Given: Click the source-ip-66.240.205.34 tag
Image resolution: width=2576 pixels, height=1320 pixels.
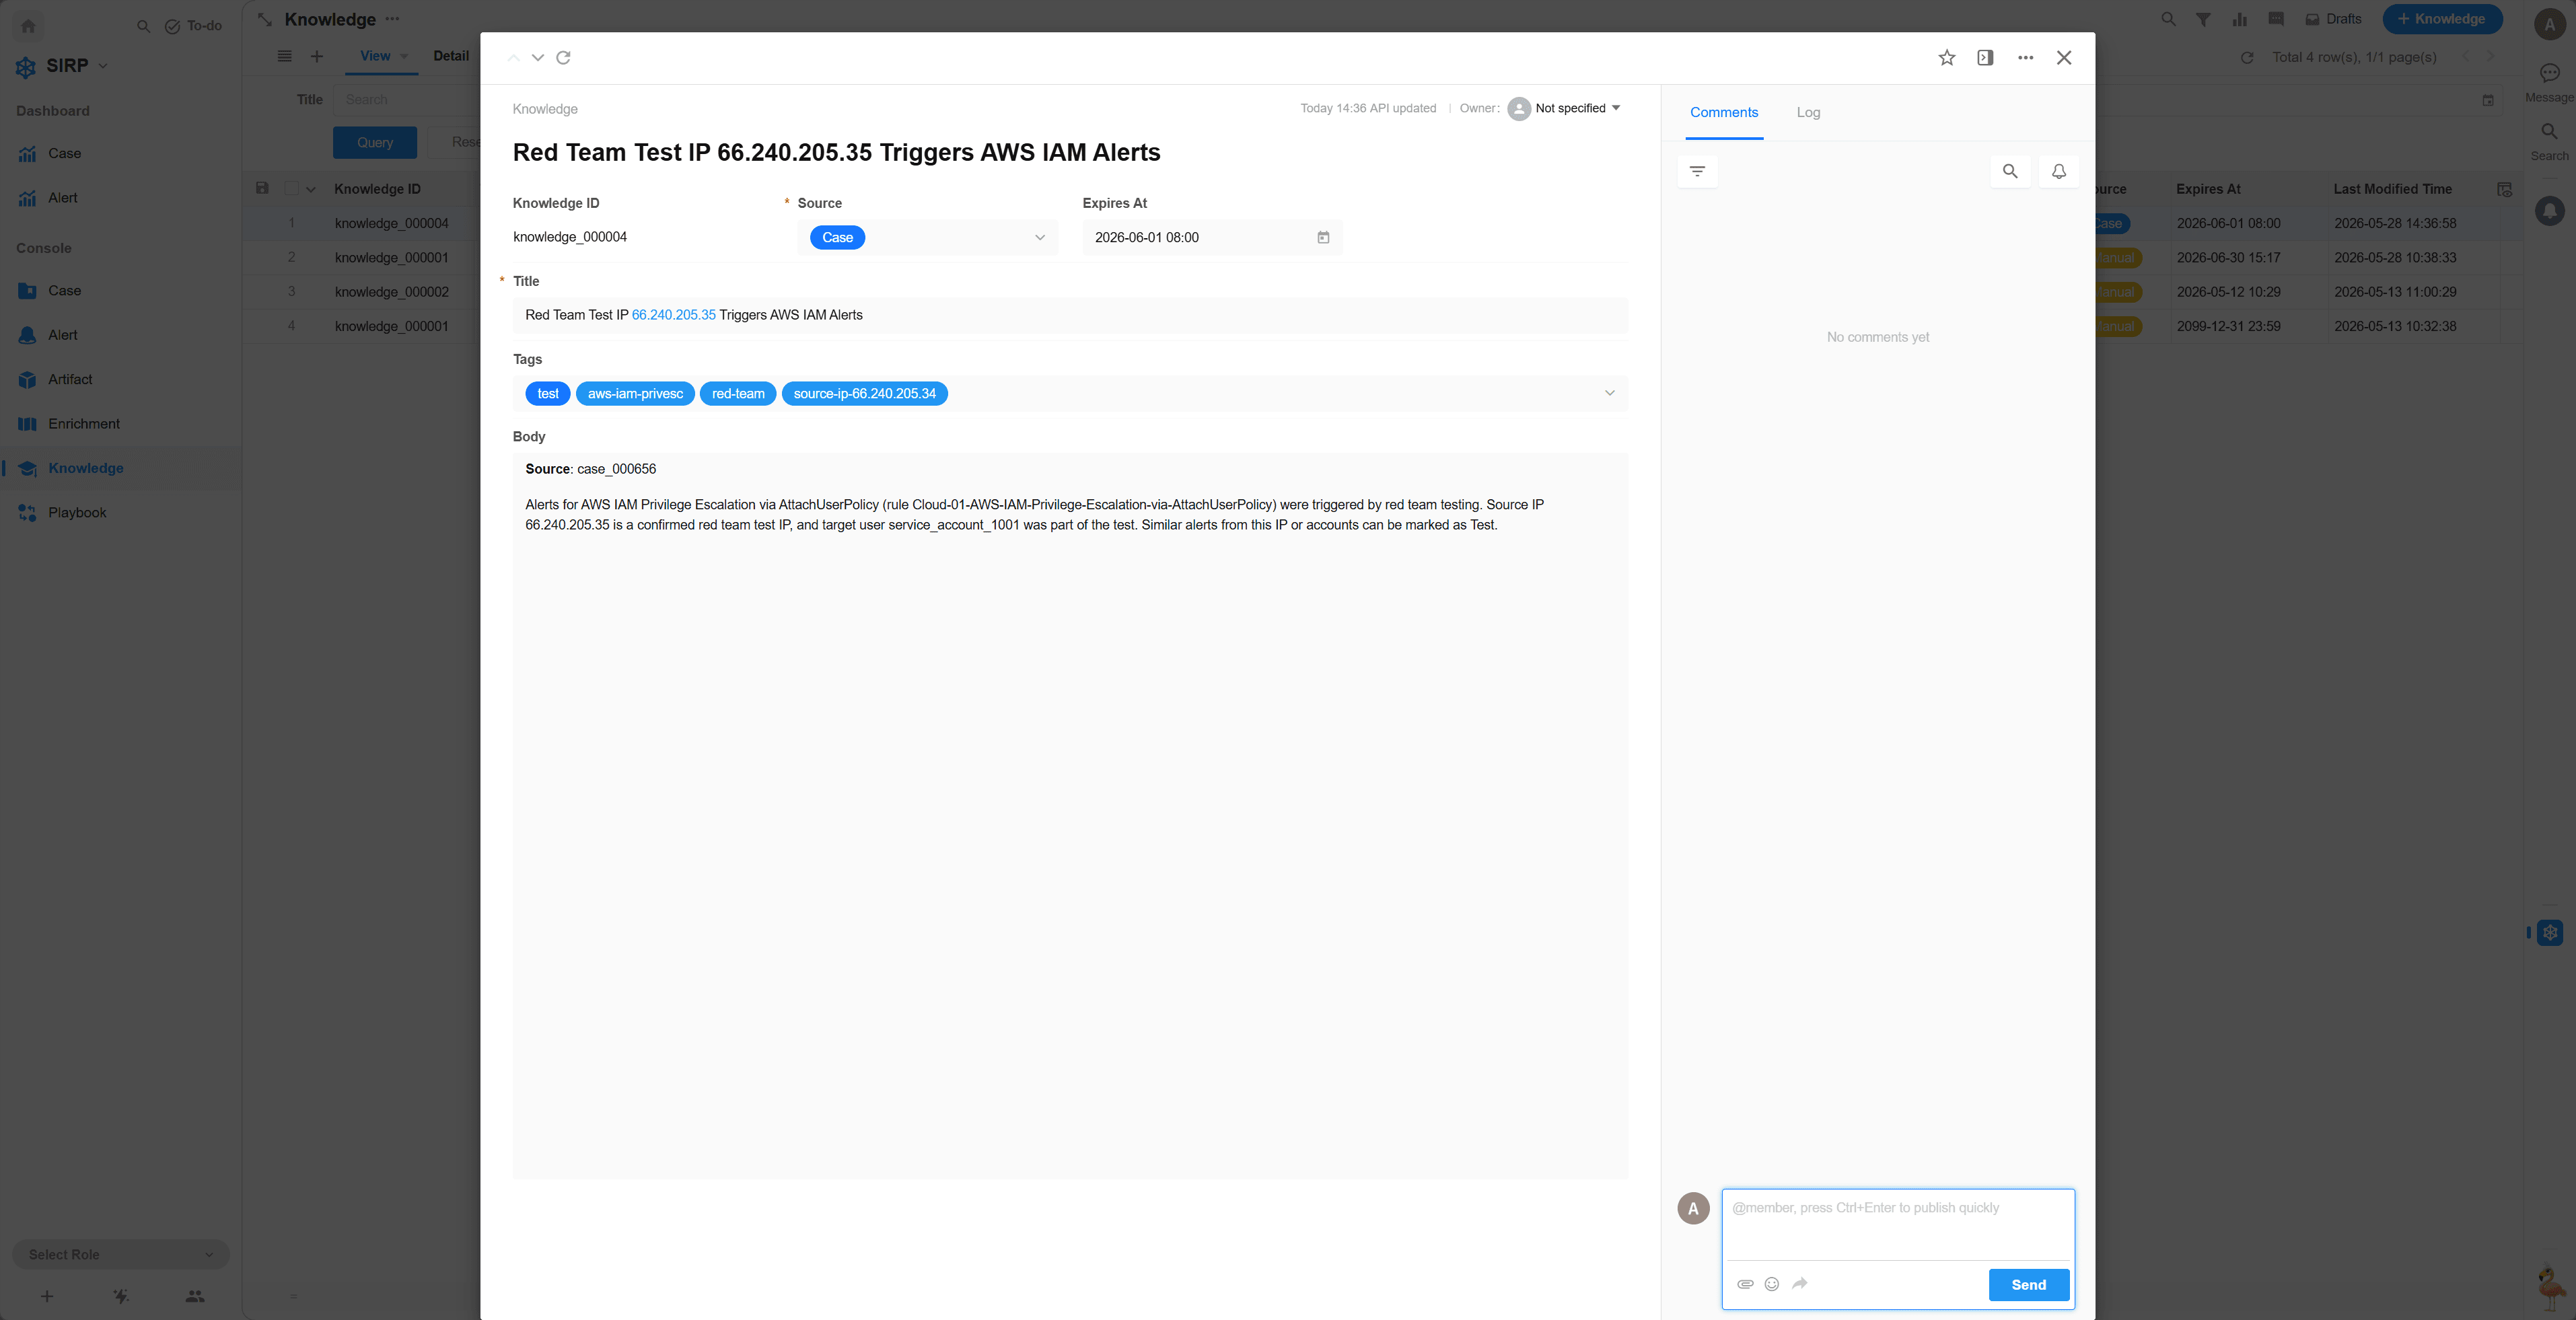Looking at the screenshot, I should coord(864,394).
